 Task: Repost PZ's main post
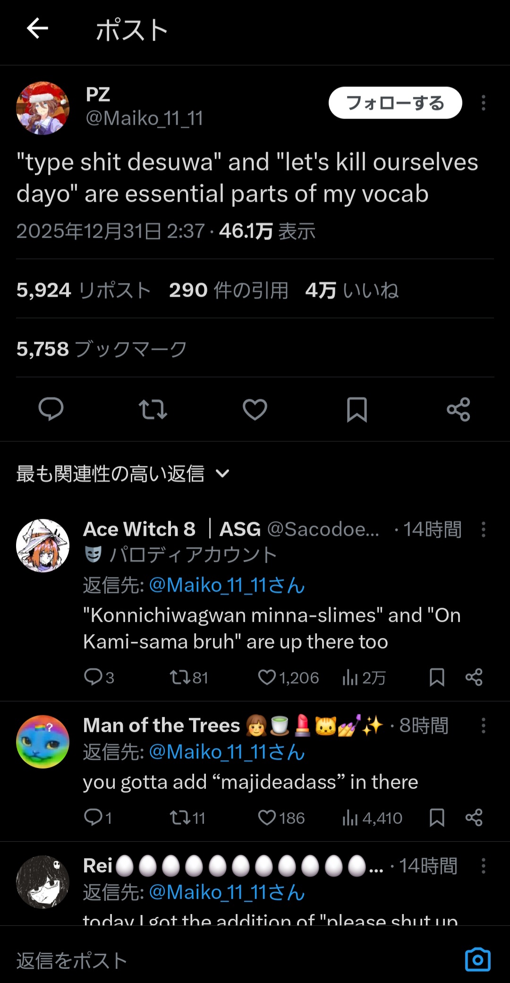tap(153, 409)
